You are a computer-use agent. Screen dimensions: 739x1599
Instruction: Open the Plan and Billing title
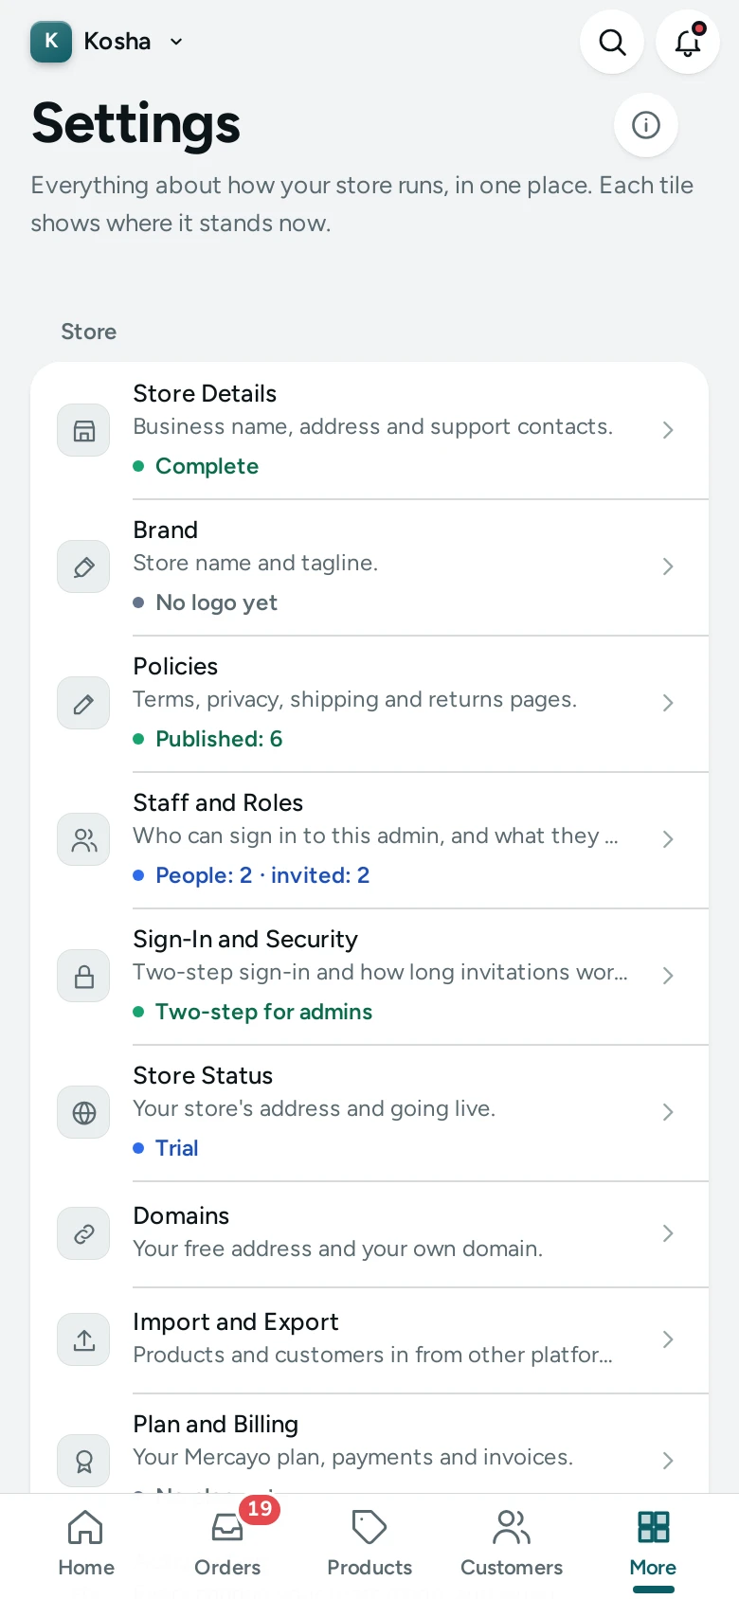point(216,1424)
